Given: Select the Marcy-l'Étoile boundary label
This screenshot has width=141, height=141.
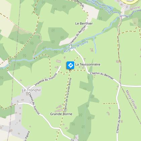Looking at the screenshot, I should coord(131,99).
